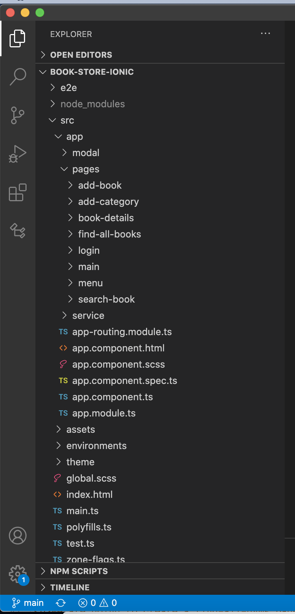Collapse the BOOK-STORE-IONIC project root
This screenshot has height=614, width=295.
tap(92, 72)
